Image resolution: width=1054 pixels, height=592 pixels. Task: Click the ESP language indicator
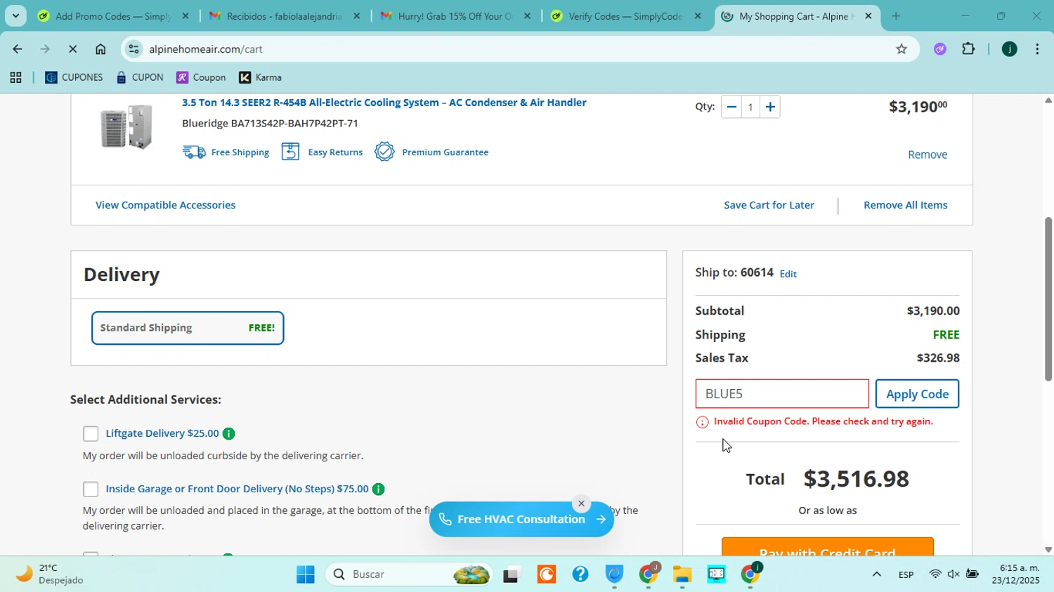[x=906, y=575]
